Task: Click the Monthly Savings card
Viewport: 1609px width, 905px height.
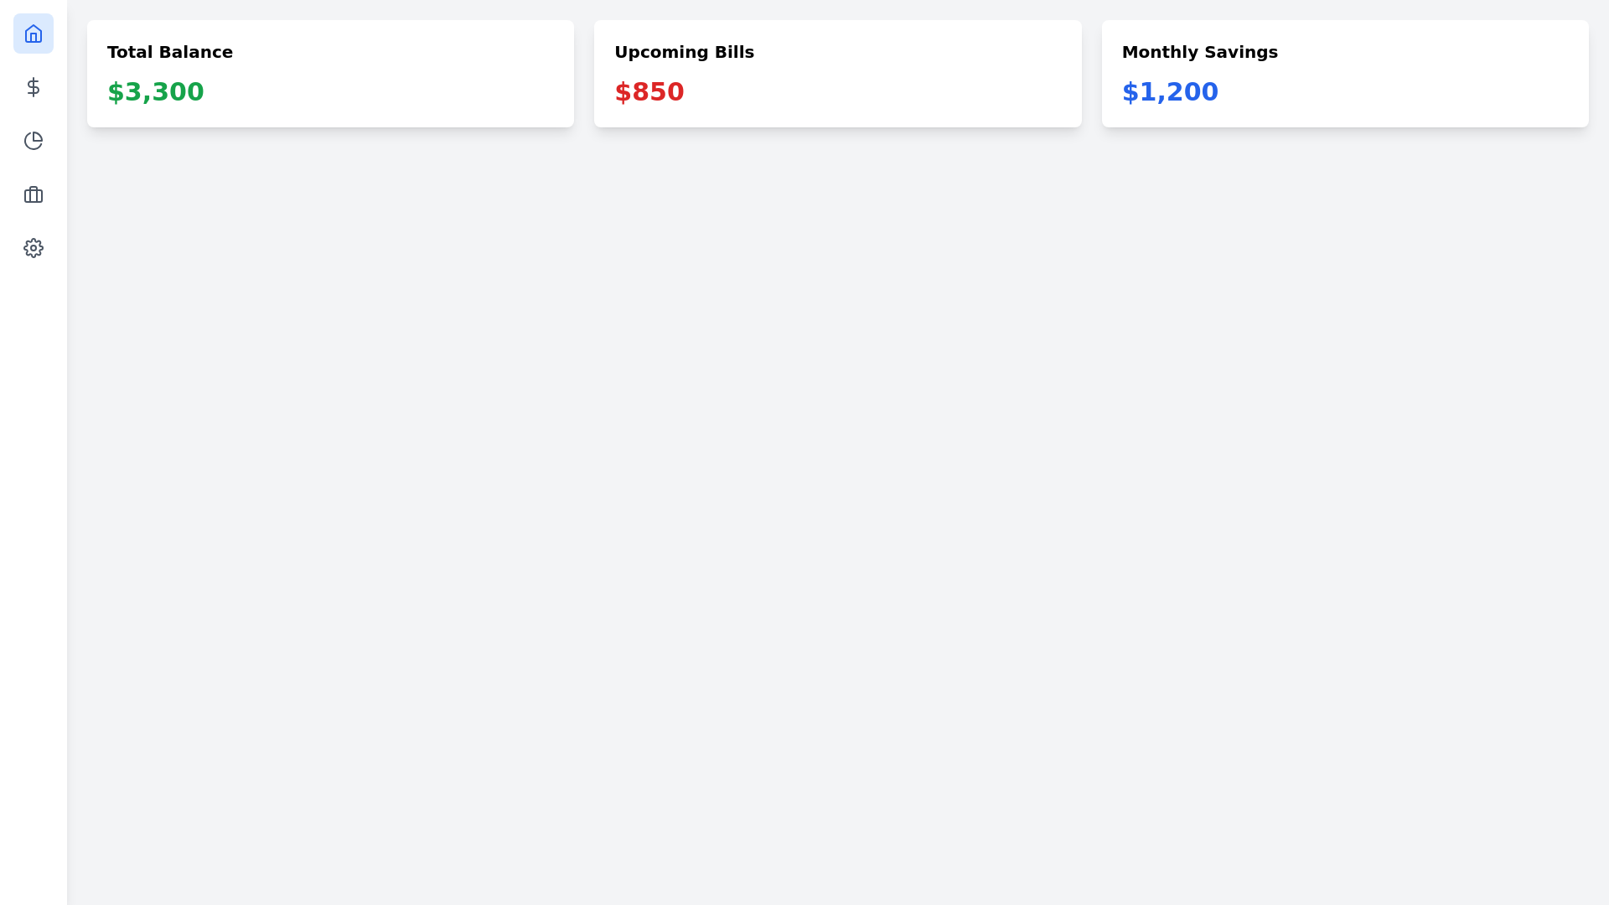Action: point(1344,73)
